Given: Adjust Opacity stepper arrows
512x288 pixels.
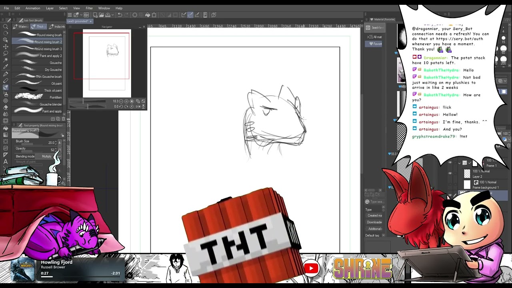Looking at the screenshot, I should pos(56,150).
